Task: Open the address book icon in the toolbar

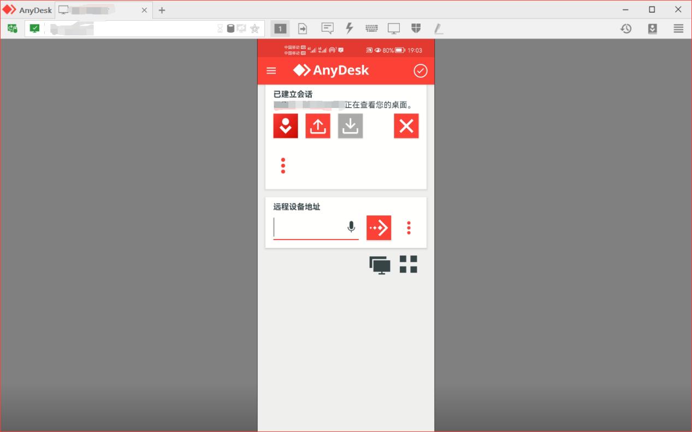Action: pyautogui.click(x=652, y=29)
